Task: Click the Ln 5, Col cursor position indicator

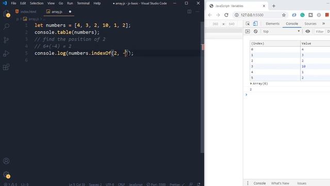Action: 77,184
